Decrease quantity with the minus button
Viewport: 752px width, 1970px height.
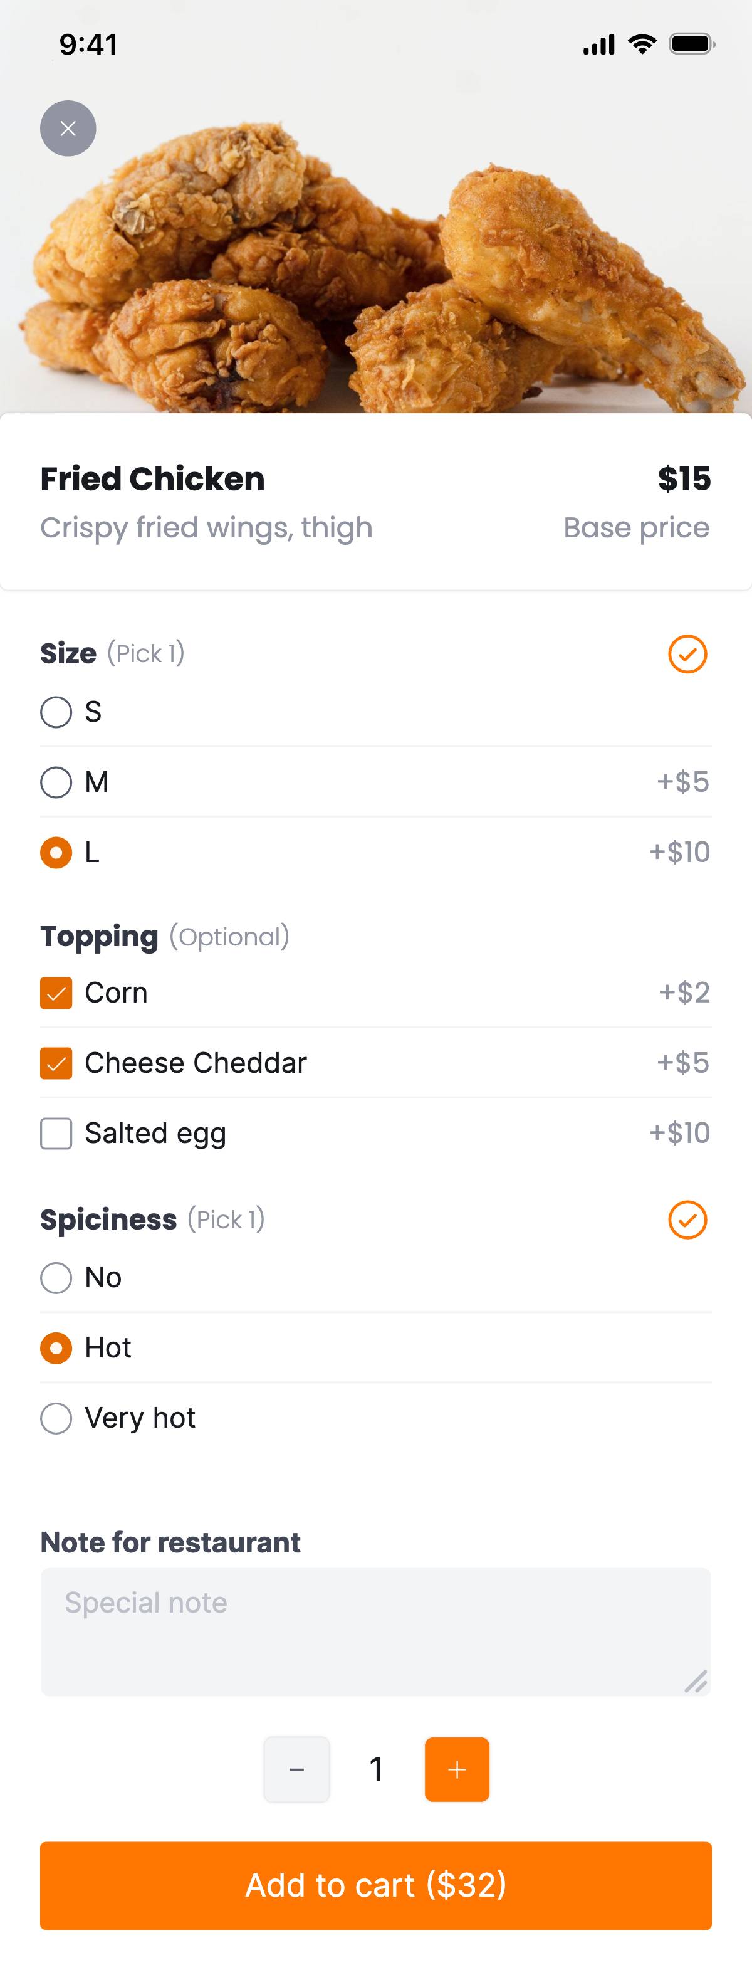tap(296, 1769)
